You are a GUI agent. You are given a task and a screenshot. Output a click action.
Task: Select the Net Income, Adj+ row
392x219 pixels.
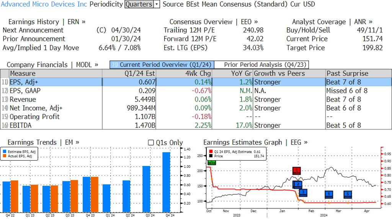tap(196, 108)
